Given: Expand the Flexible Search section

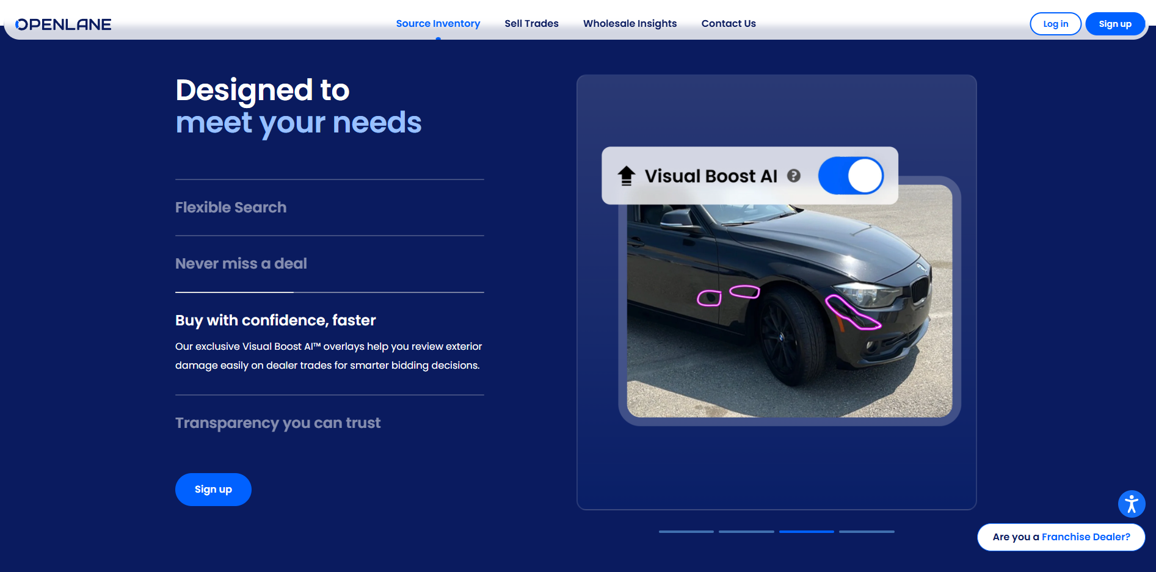Looking at the screenshot, I should [x=231, y=208].
